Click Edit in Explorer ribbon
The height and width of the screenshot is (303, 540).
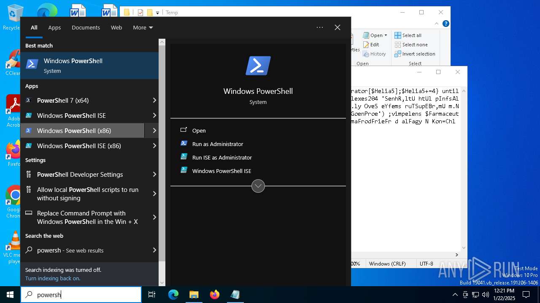(370, 45)
